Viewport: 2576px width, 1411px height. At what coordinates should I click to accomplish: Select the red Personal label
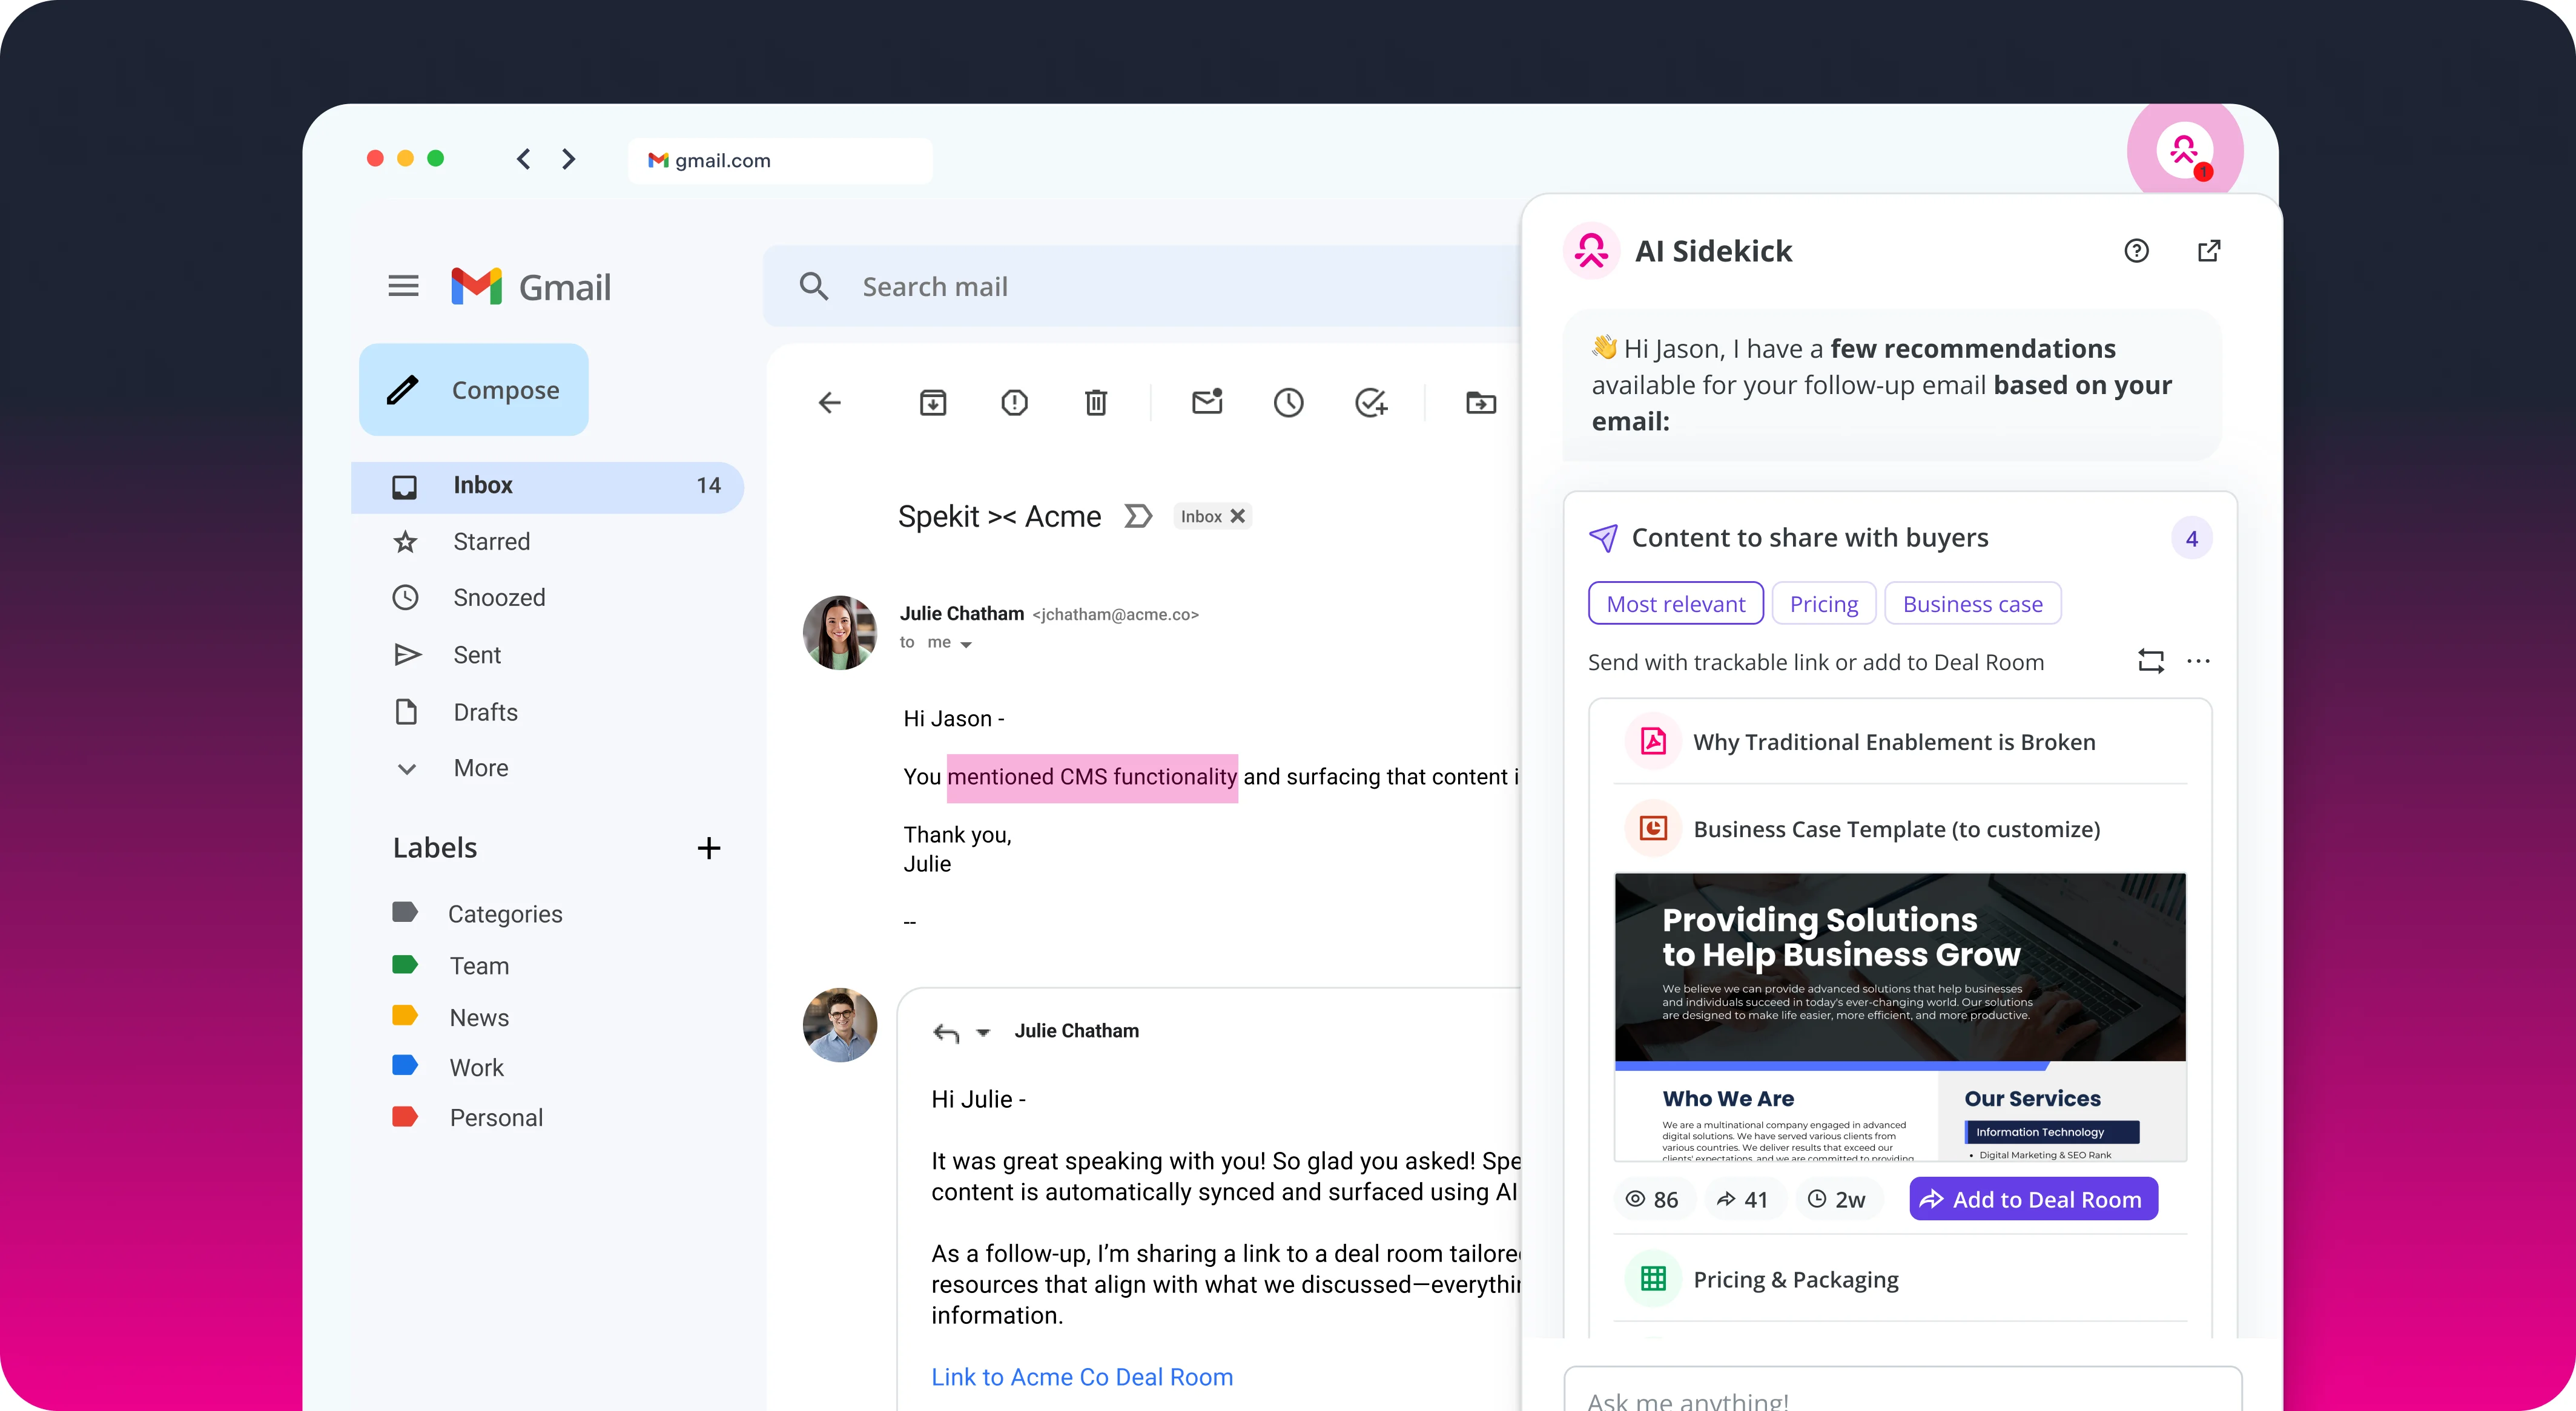[468, 1117]
